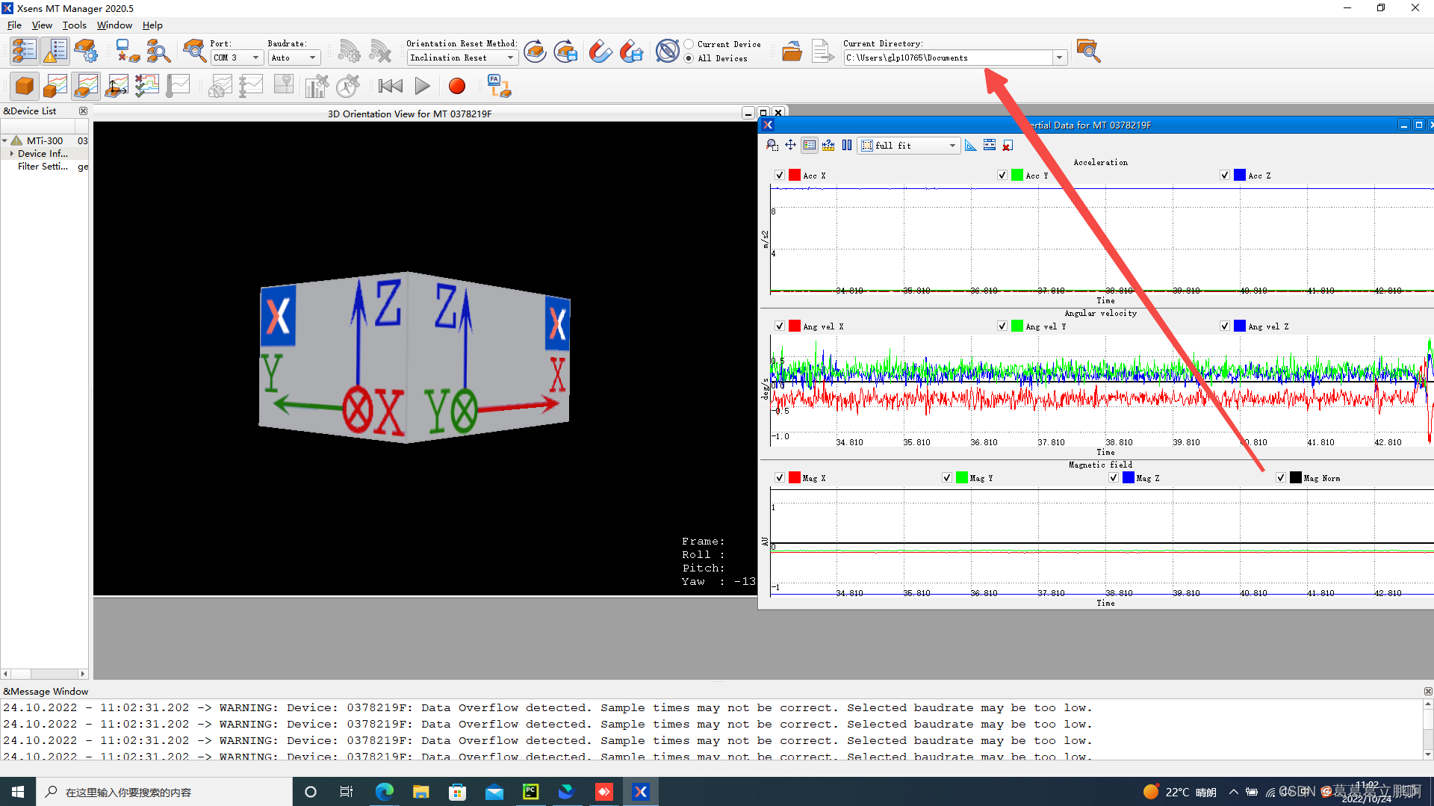Scan all ports for devices
Image resolution: width=1434 pixels, height=806 pixels.
point(158,51)
